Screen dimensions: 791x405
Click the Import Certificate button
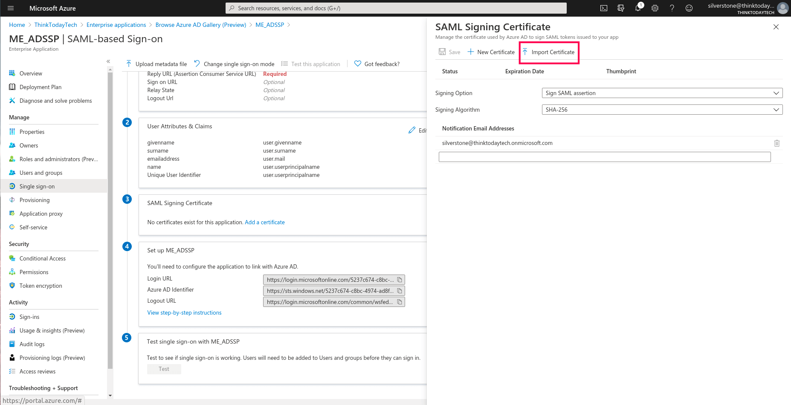(549, 52)
